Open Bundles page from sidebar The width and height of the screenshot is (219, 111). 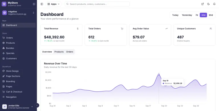click(19, 48)
